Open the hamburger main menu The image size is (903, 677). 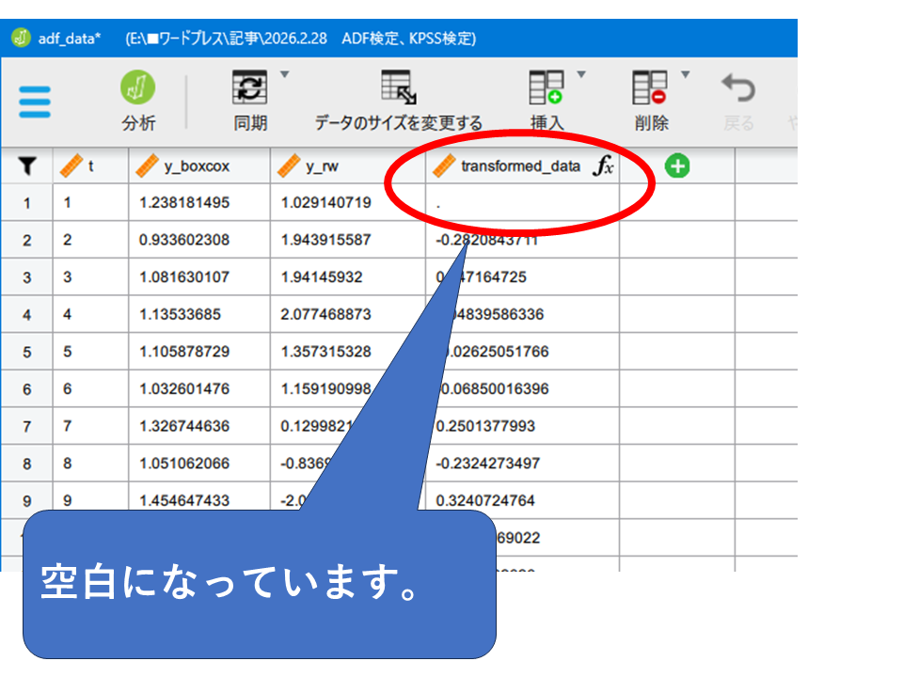tap(35, 102)
